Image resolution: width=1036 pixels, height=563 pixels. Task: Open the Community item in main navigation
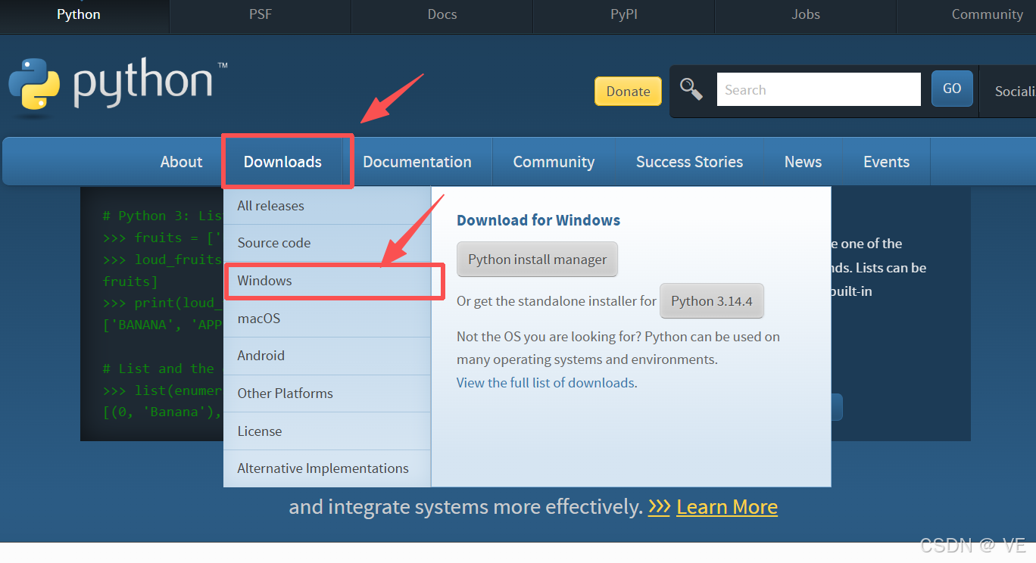click(554, 162)
